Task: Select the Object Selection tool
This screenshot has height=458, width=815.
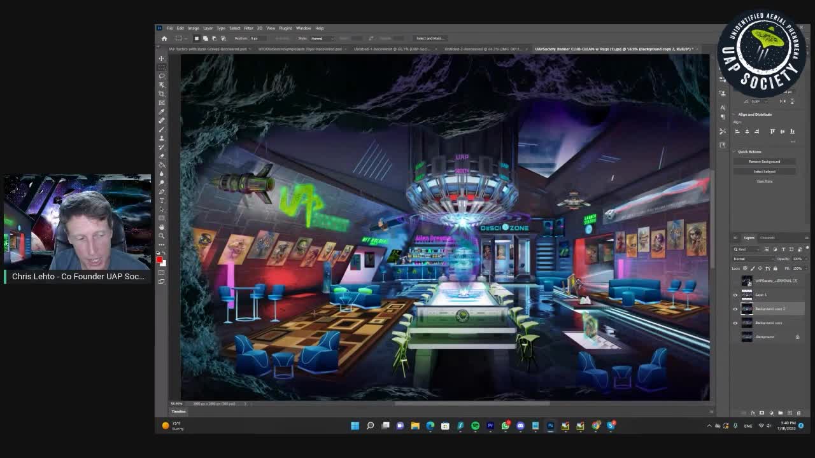Action: click(x=161, y=85)
